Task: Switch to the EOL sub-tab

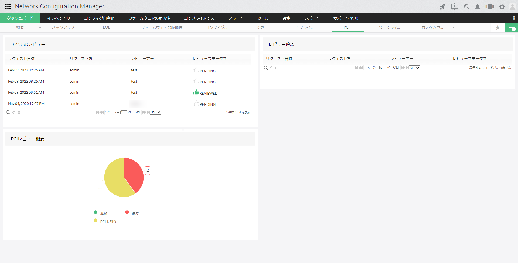Action: pos(107,27)
